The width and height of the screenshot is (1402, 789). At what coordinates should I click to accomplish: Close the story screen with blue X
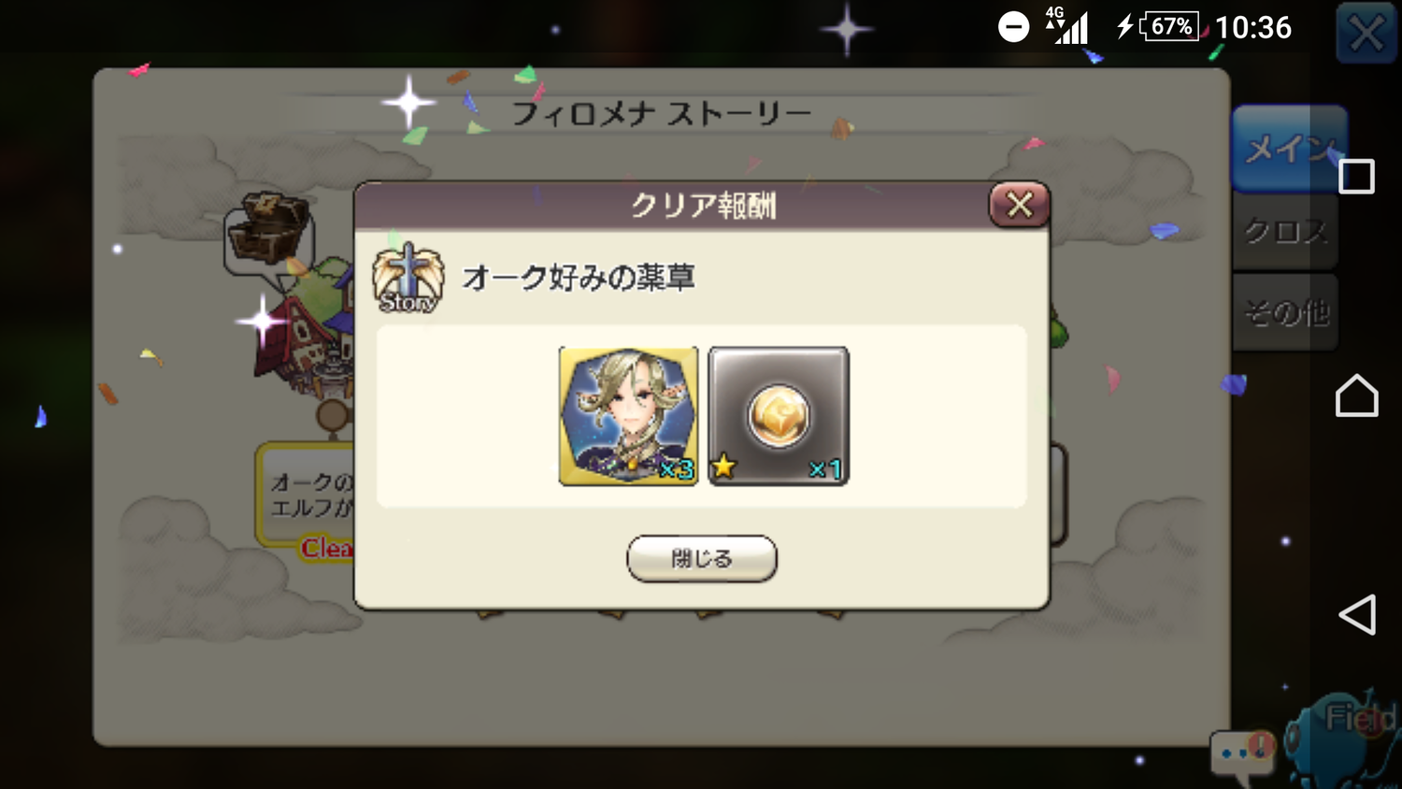(x=1366, y=34)
